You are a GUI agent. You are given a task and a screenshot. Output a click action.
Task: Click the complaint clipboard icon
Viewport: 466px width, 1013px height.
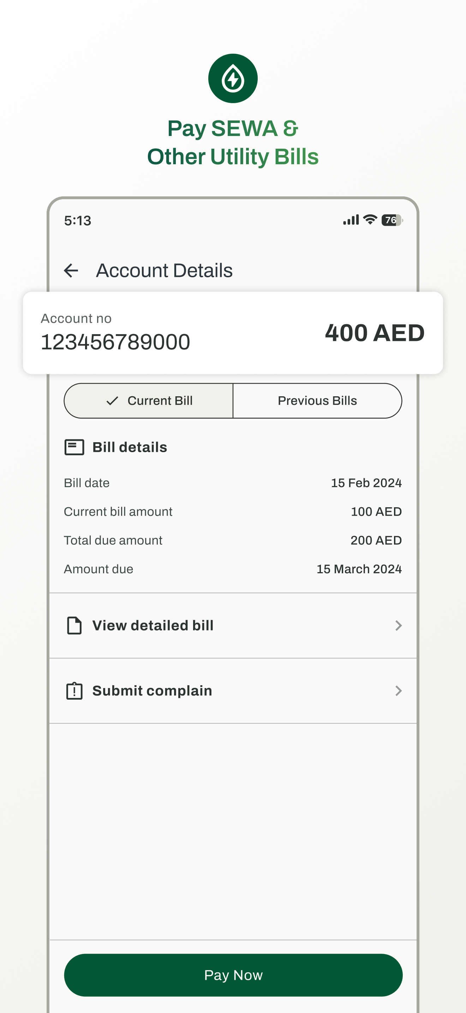pyautogui.click(x=74, y=691)
